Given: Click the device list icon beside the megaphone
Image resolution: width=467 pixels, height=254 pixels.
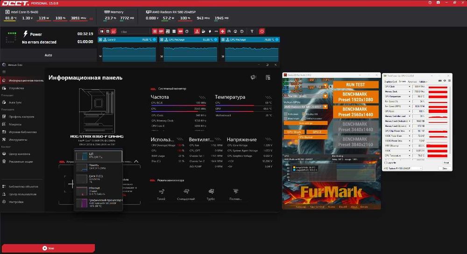Looking at the screenshot, I should point(268,77).
